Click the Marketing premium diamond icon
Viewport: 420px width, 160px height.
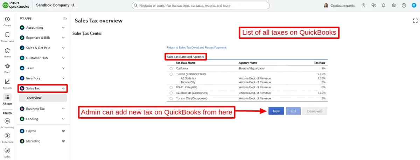click(x=63, y=141)
